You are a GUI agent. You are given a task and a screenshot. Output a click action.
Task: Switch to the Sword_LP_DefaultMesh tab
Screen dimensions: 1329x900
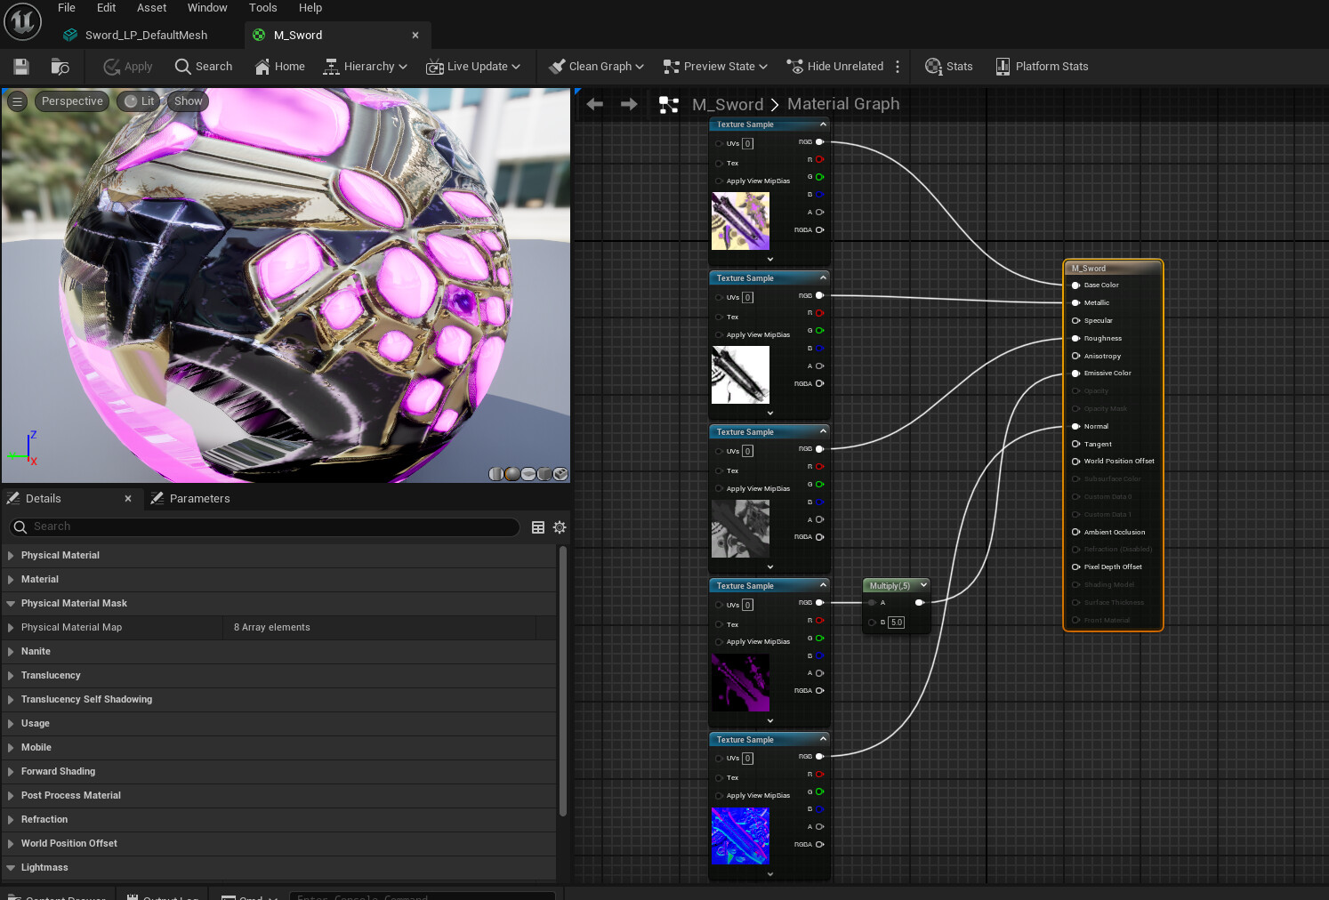pyautogui.click(x=146, y=36)
